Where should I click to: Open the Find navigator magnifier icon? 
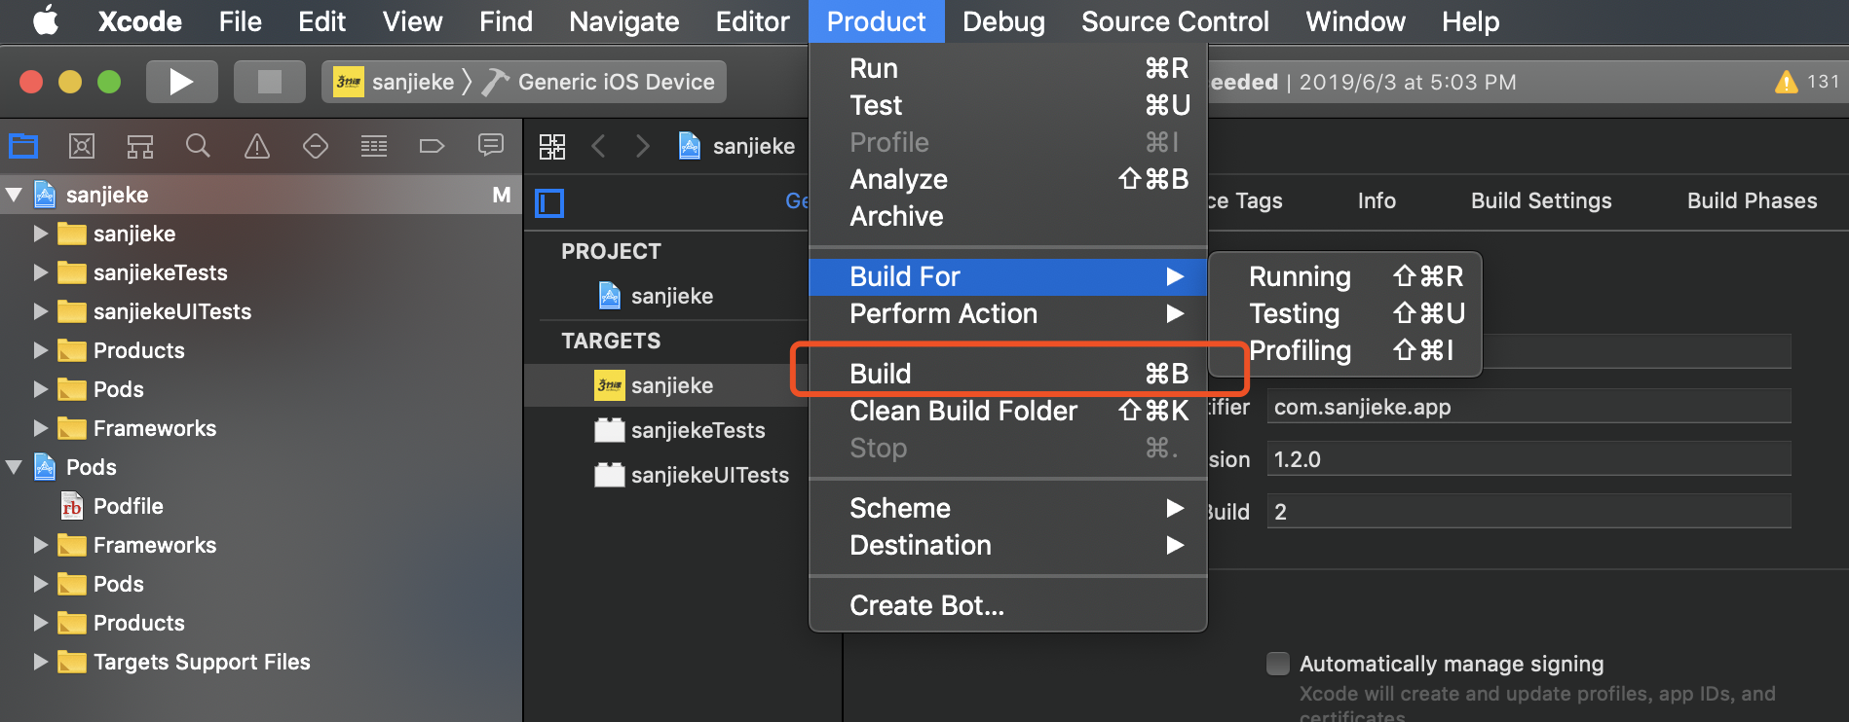tap(198, 146)
